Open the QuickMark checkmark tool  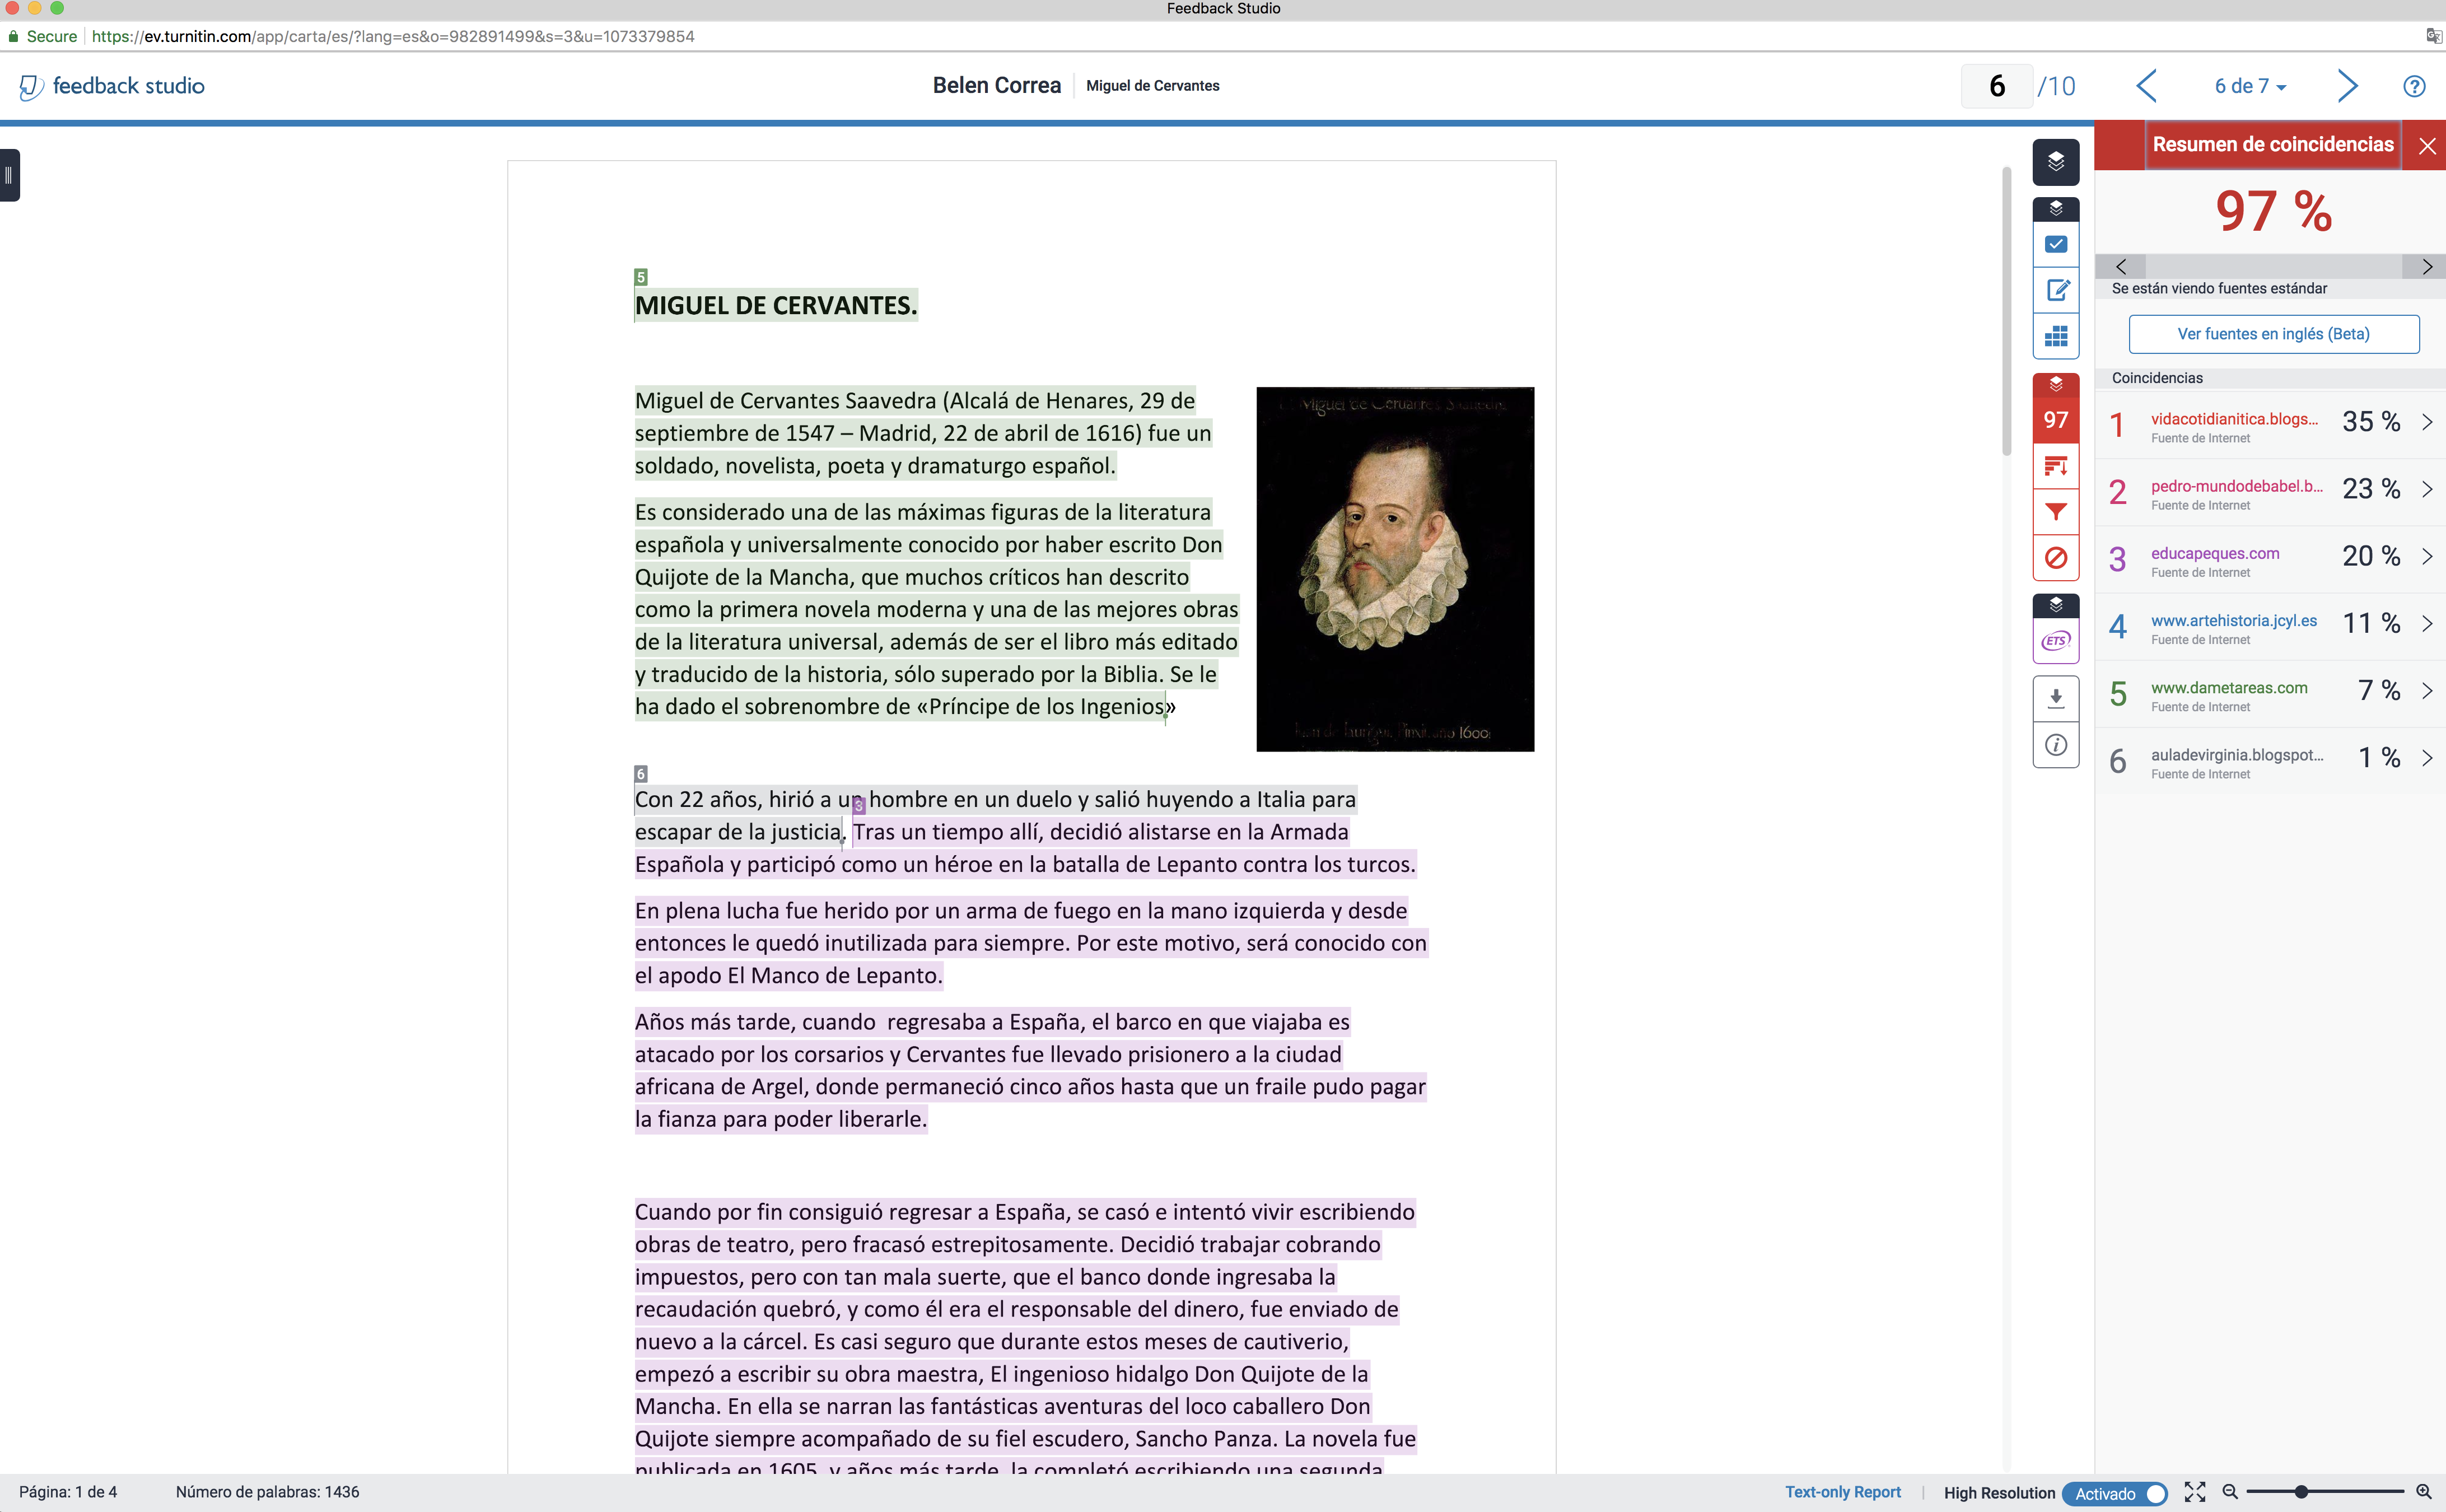coord(2055,245)
